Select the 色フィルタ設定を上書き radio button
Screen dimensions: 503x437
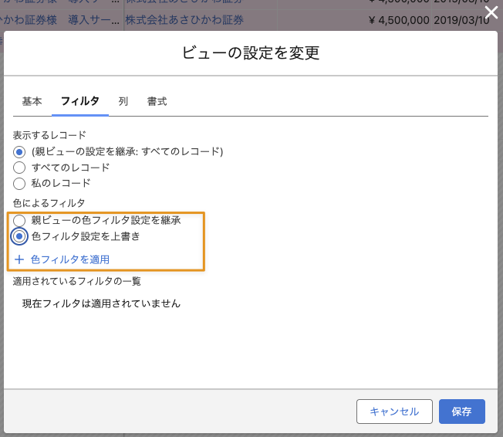(20, 236)
